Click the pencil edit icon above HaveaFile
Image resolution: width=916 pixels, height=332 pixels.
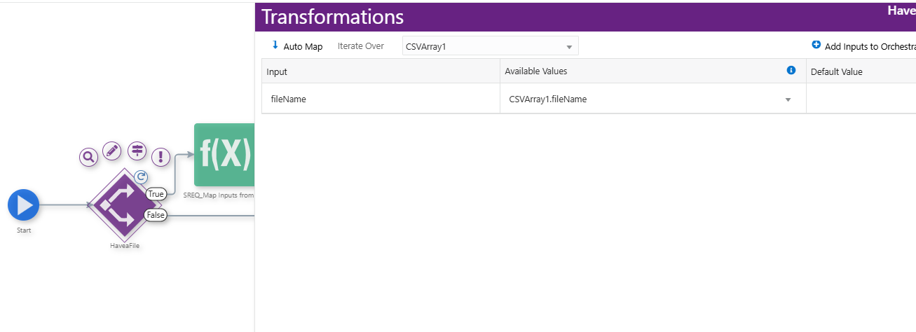(x=112, y=151)
